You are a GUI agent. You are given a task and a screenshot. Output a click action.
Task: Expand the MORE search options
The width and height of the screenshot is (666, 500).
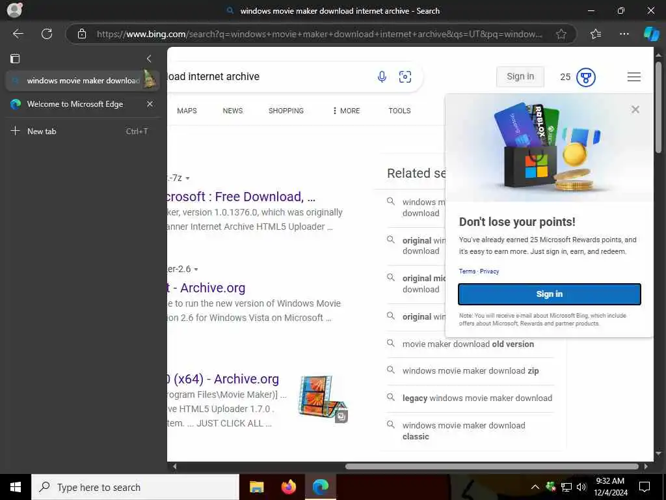tap(346, 111)
